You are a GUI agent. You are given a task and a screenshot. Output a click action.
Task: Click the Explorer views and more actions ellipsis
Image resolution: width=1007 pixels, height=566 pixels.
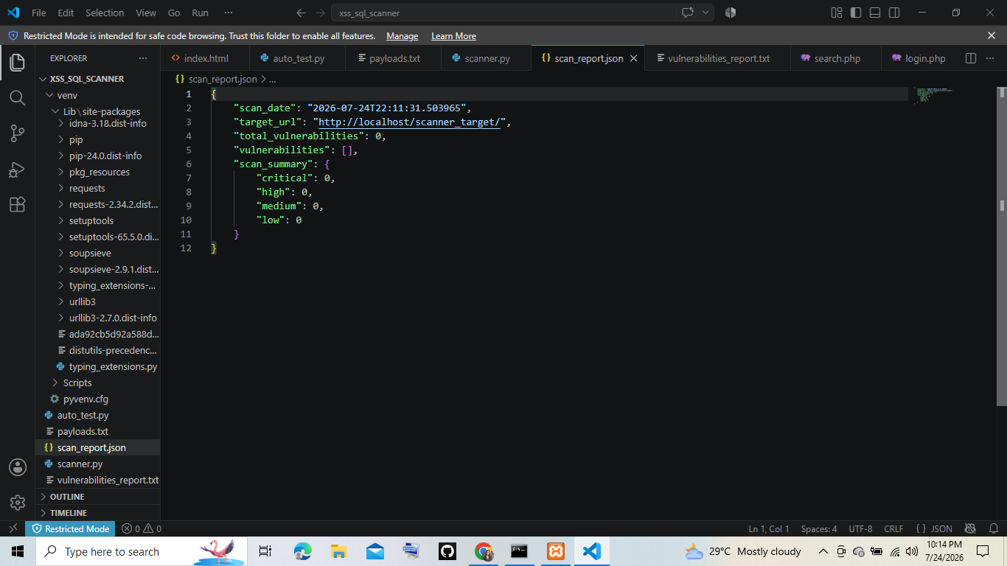coord(143,58)
